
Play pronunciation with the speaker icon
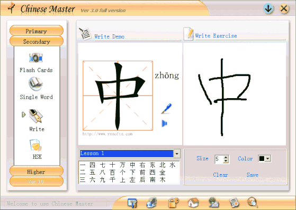pos(165,123)
